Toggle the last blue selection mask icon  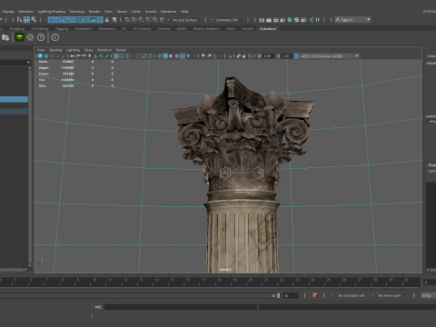100,20
